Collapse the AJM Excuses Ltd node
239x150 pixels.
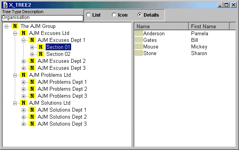point(15,34)
